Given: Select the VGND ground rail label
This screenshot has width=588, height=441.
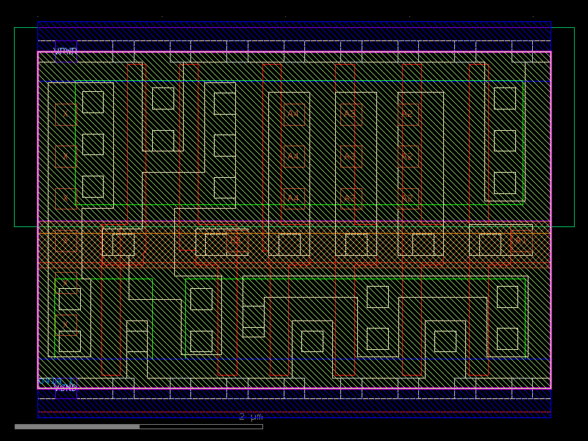Looking at the screenshot, I should point(65,388).
